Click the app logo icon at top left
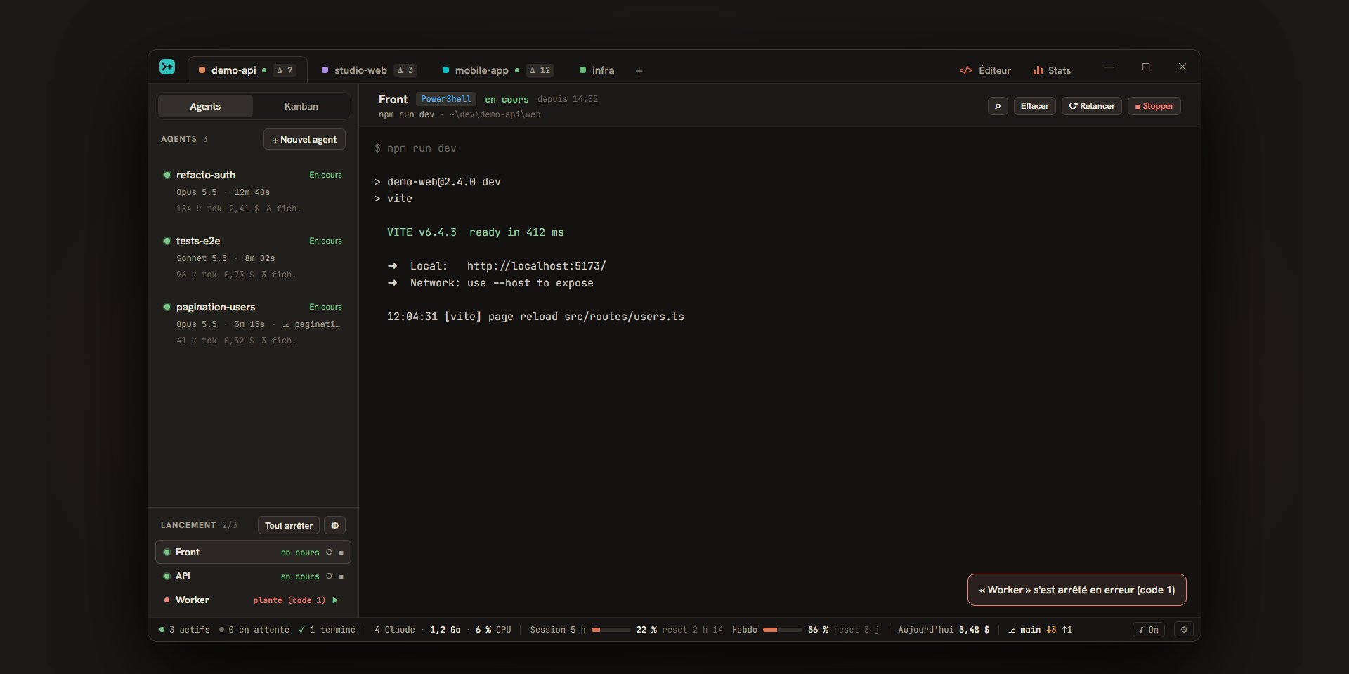Screen dimensions: 1349x674 click(x=167, y=67)
